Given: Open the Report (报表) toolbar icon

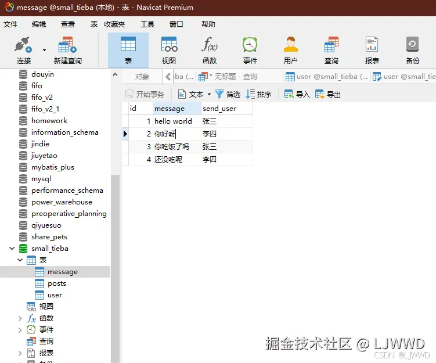Looking at the screenshot, I should click(372, 44).
